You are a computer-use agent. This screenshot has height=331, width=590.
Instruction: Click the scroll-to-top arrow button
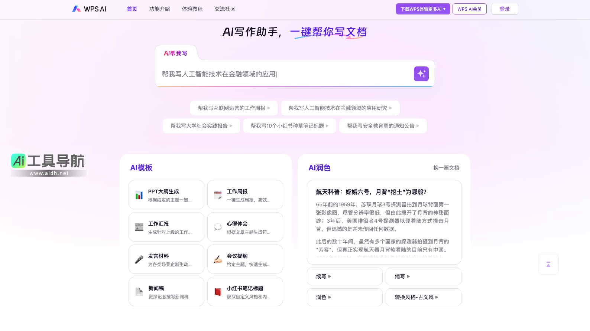(548, 264)
